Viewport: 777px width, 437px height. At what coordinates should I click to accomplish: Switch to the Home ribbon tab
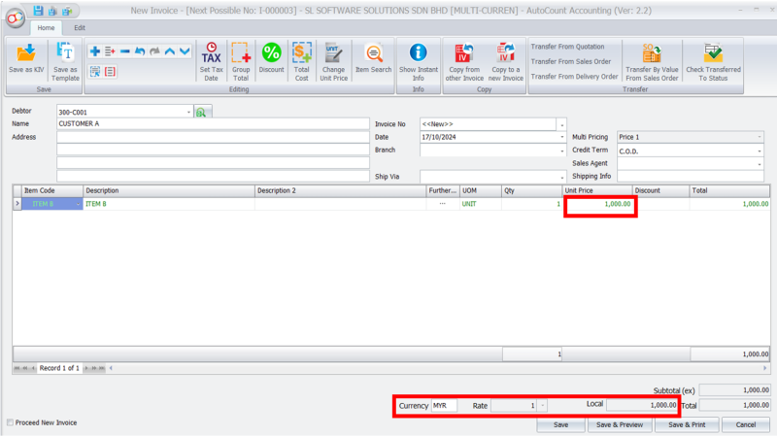[46, 28]
